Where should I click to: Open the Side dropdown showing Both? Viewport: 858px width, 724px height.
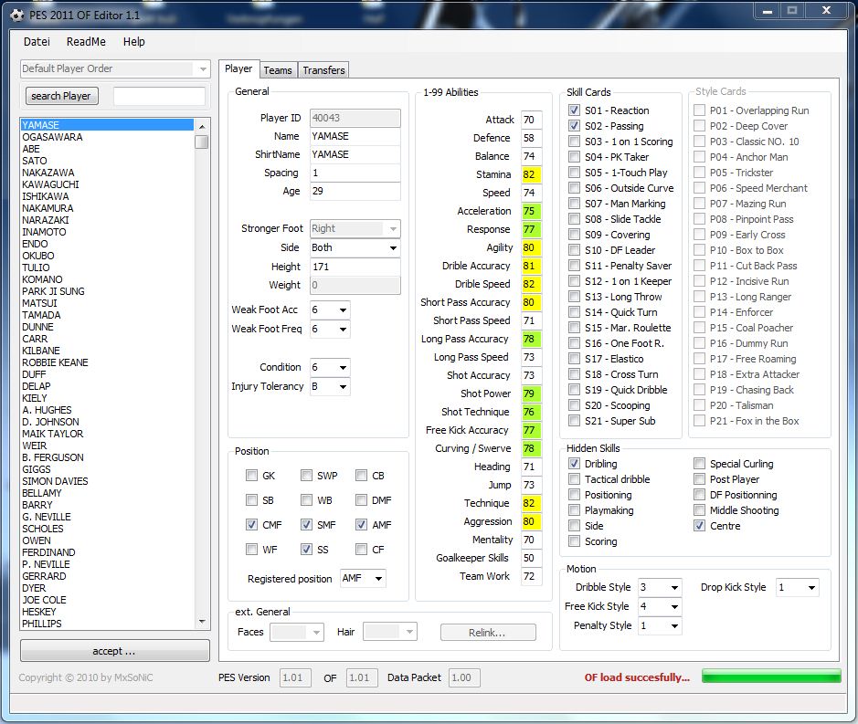(x=355, y=247)
